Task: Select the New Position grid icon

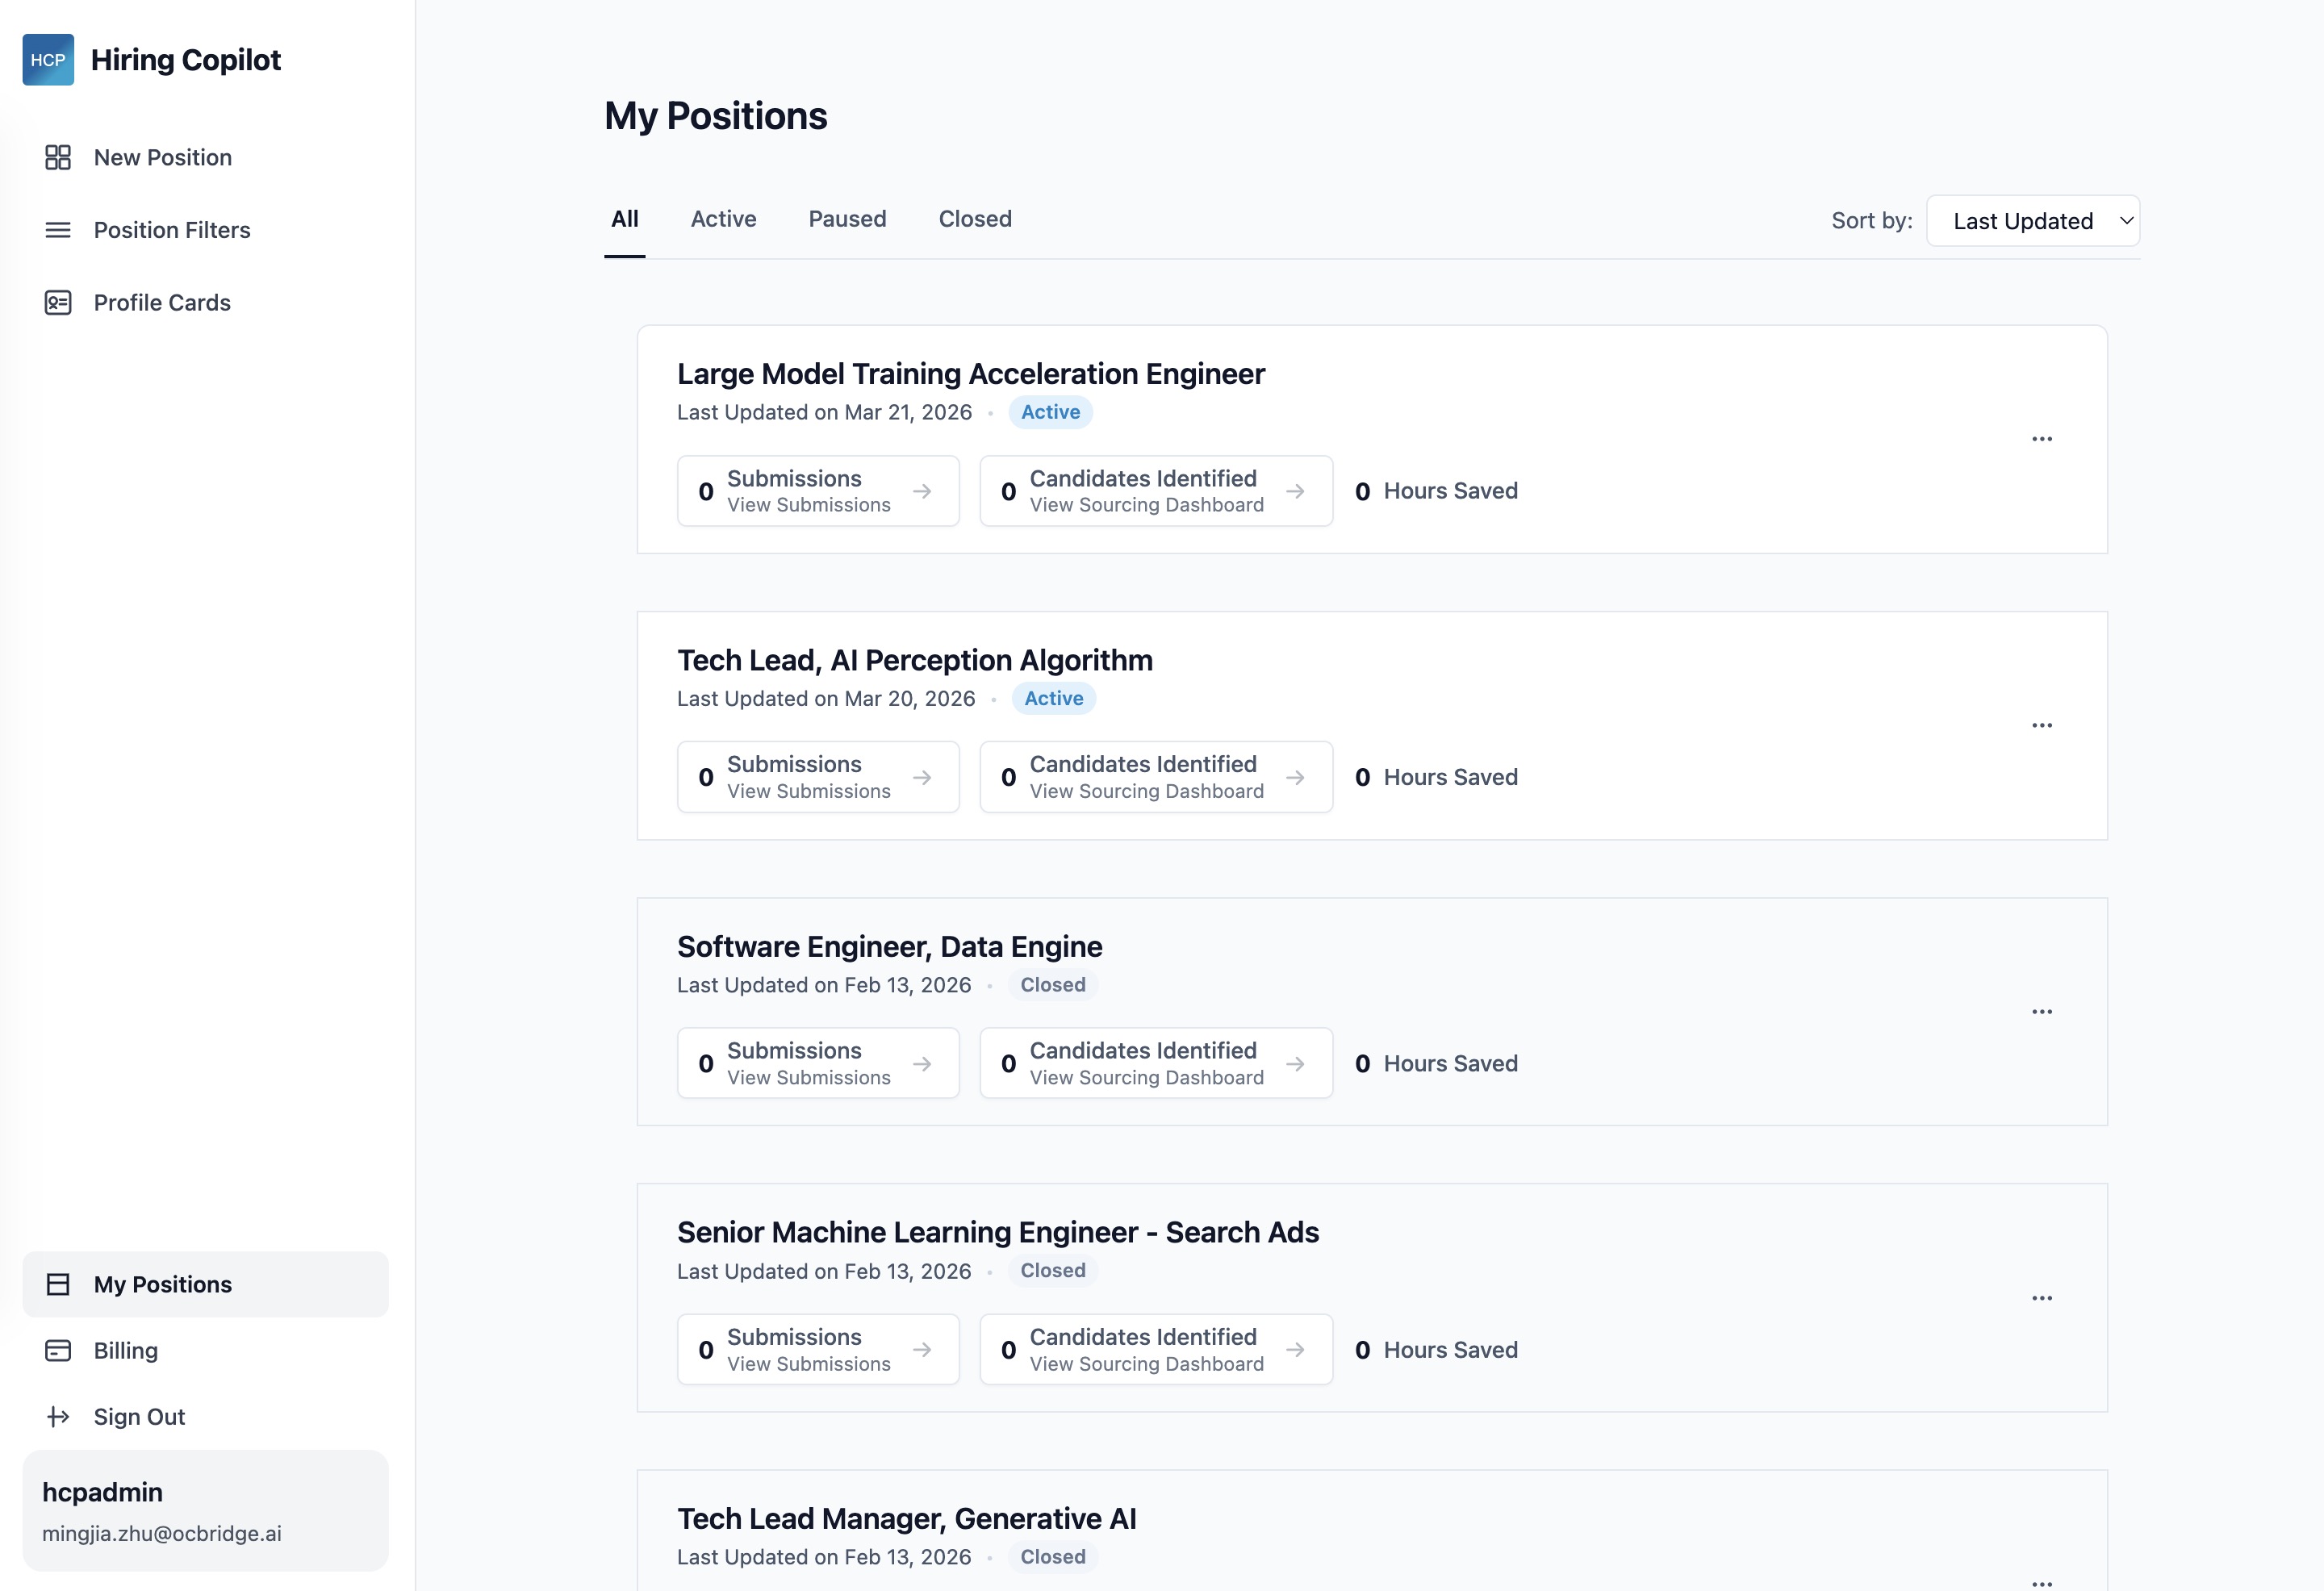Action: click(x=57, y=157)
